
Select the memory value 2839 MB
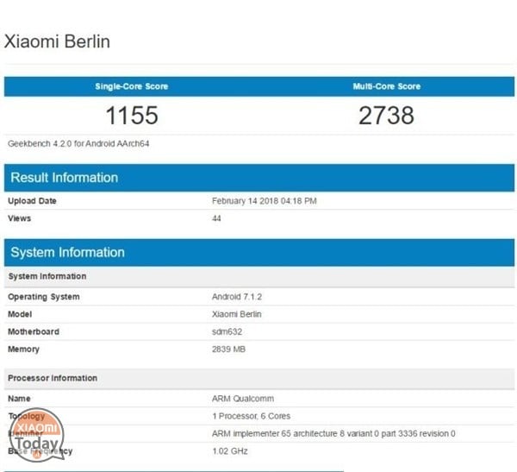pyautogui.click(x=228, y=349)
